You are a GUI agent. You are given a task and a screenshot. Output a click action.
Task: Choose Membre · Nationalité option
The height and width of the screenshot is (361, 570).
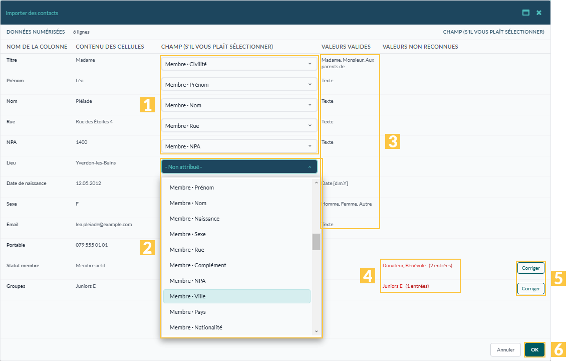pyautogui.click(x=237, y=327)
